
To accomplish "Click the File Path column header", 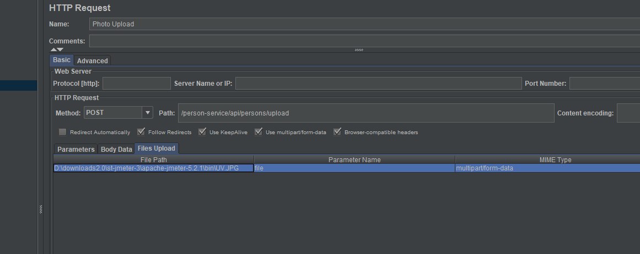I will click(x=153, y=160).
